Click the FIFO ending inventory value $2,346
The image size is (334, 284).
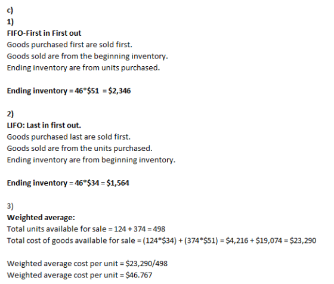point(119,91)
